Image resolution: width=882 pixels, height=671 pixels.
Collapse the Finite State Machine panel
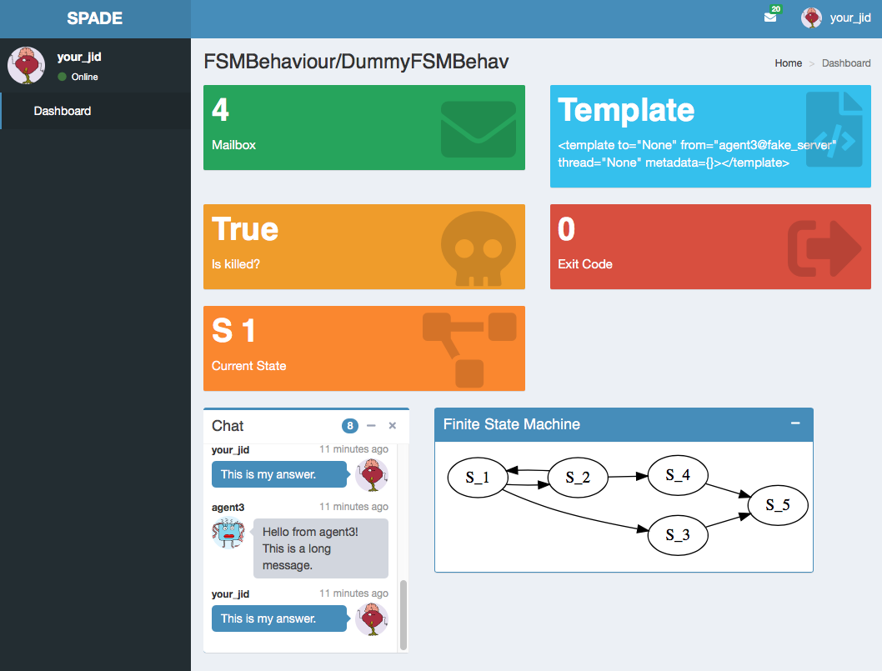[x=795, y=423]
